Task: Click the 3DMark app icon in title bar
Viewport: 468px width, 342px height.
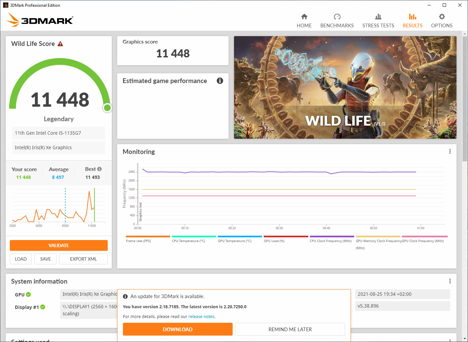Action: (x=6, y=5)
